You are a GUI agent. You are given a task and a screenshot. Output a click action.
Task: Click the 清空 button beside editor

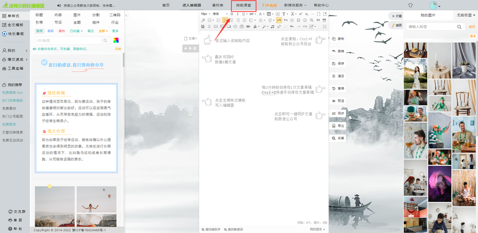(x=338, y=76)
